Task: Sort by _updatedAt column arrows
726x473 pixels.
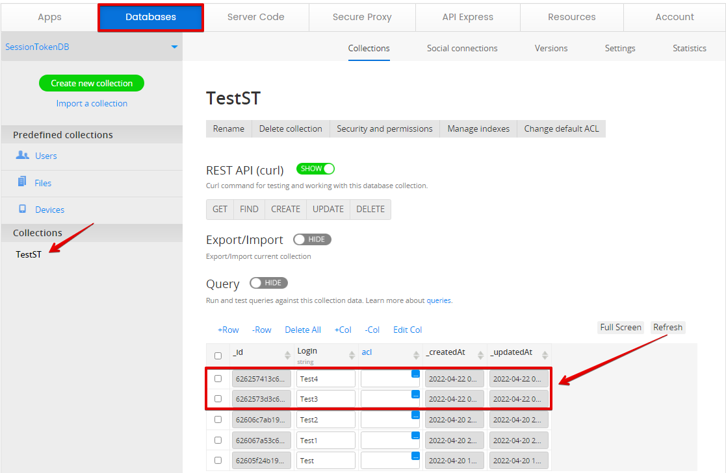Action: 545,355
